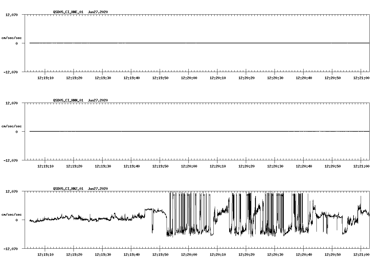The image size is (390, 265).
Task: Click the QSD05_CI_HNN_01 Jun27,2020 plot title
Action: (x=80, y=100)
